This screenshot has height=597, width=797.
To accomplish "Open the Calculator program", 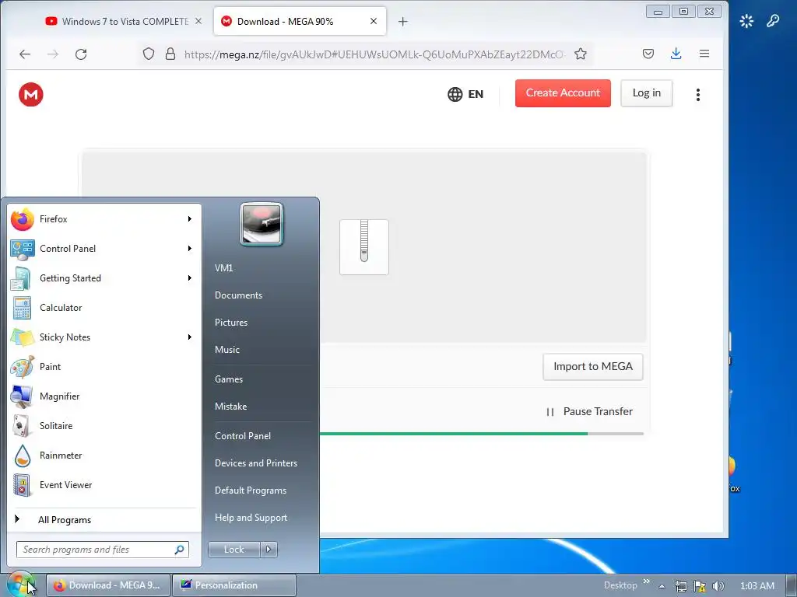I will coord(104,308).
